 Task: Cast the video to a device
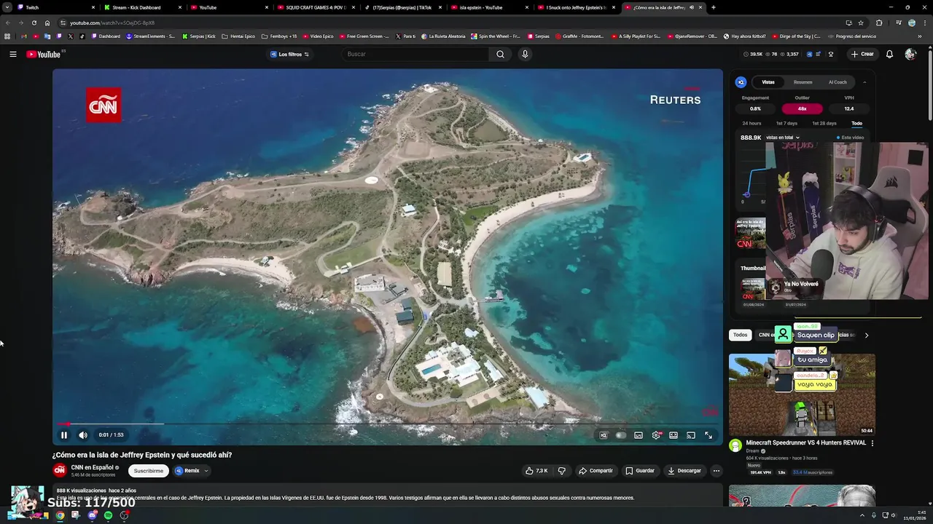click(691, 435)
